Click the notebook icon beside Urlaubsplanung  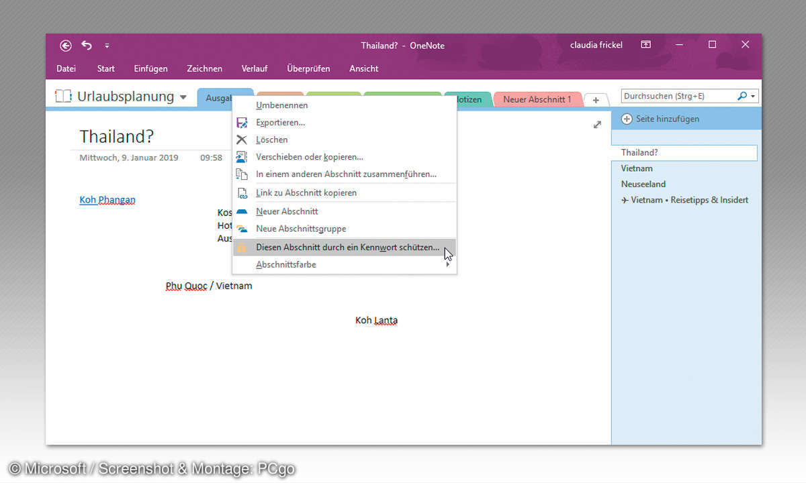tap(63, 97)
